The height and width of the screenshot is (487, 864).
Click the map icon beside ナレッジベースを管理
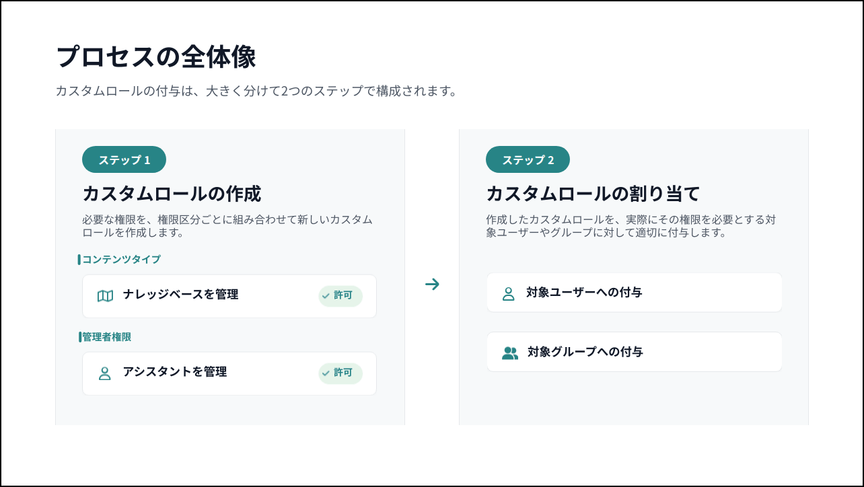pos(105,296)
